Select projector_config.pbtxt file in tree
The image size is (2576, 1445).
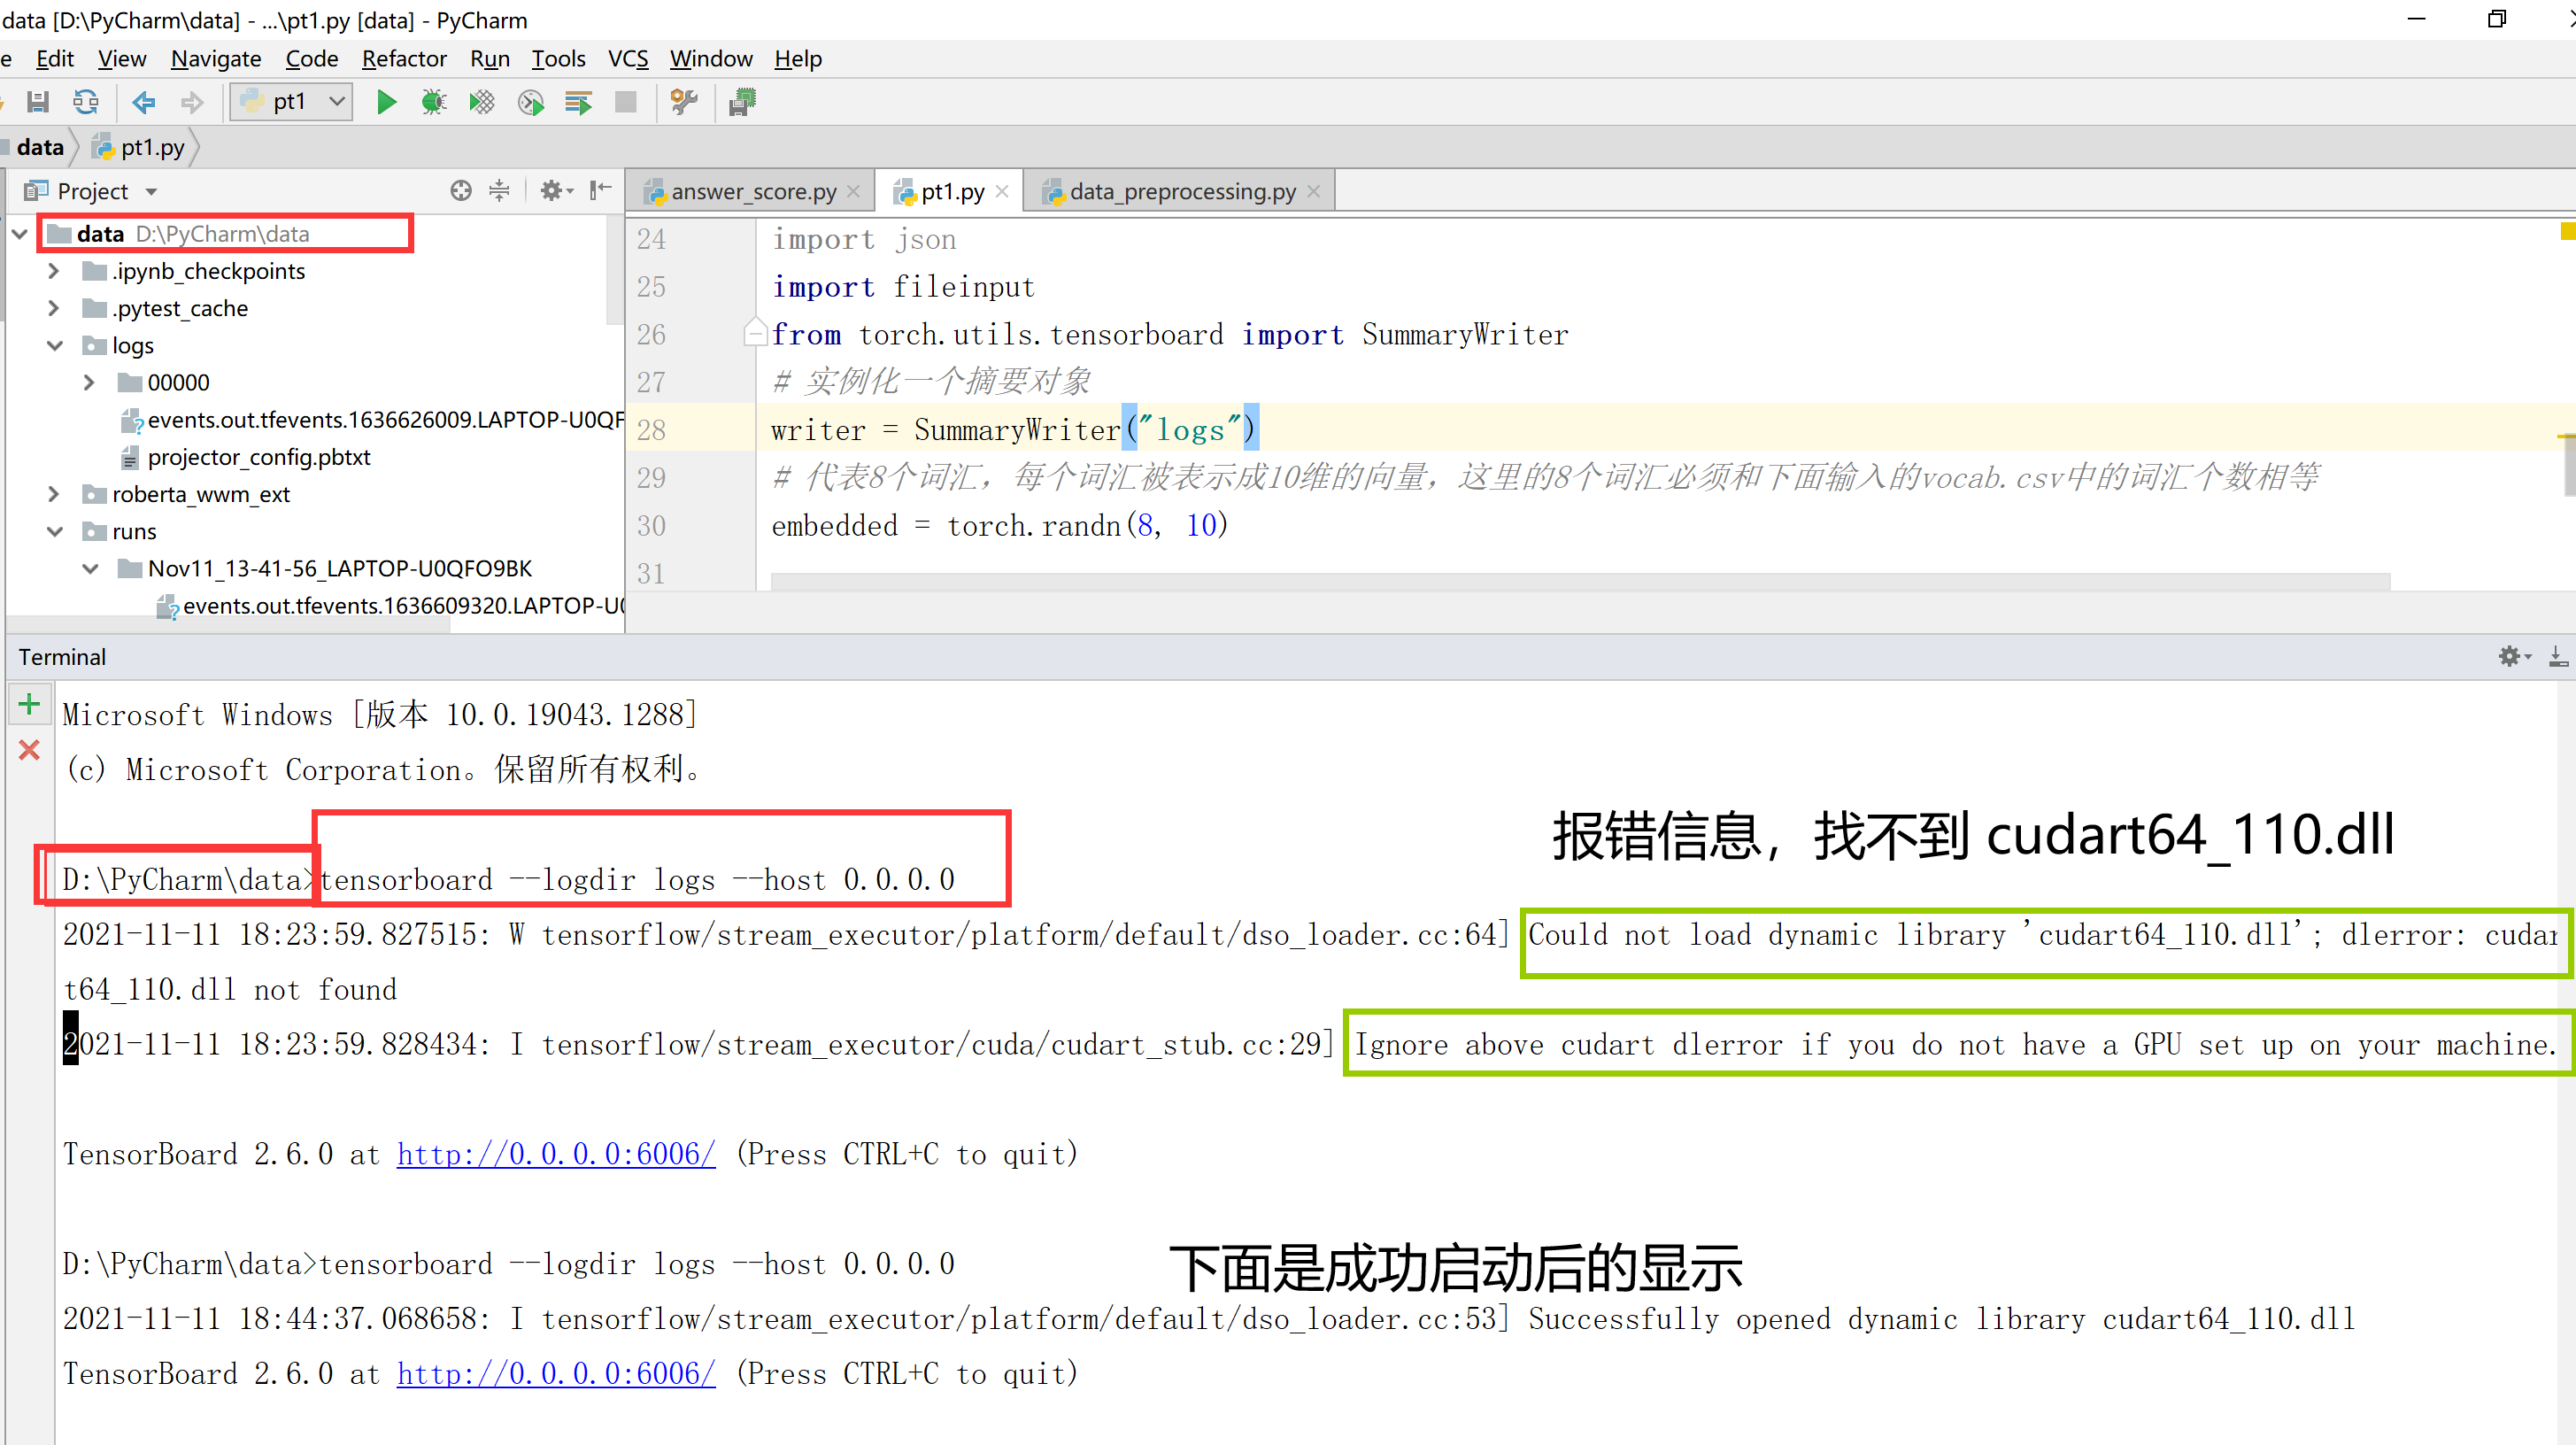tap(258, 457)
